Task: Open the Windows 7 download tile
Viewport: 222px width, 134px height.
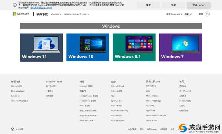Action: point(181,47)
